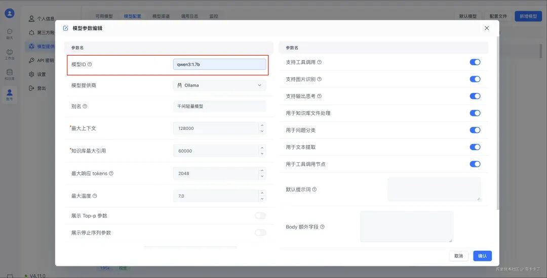Click the 默认提示词 text area
This screenshot has height=278, width=547.
[x=434, y=189]
